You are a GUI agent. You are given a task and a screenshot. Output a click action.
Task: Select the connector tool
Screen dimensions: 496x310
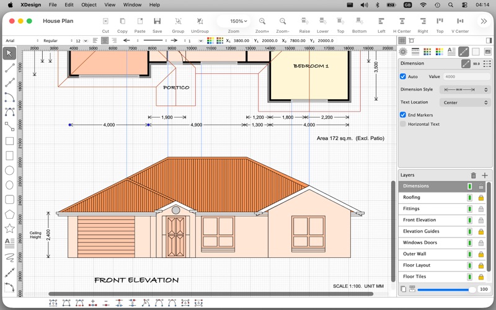pos(9,126)
